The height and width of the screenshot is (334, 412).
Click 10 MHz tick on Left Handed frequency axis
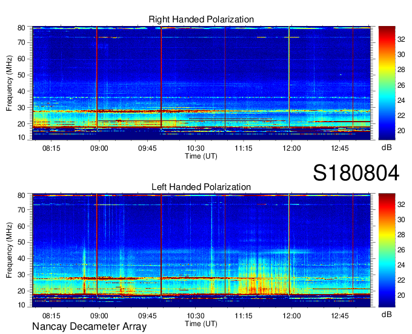[21, 305]
